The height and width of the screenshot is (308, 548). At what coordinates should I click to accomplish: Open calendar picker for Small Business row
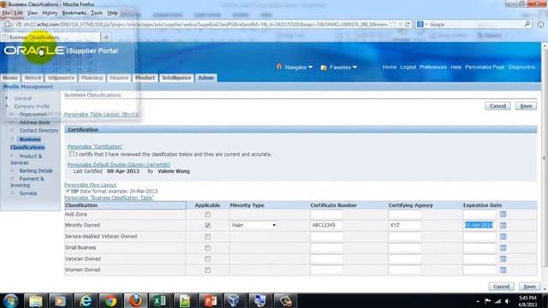point(503,247)
